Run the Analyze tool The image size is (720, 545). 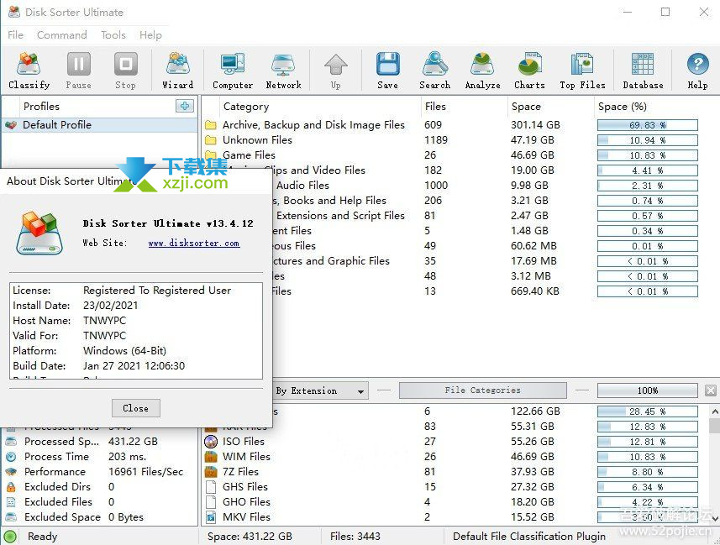click(x=482, y=71)
